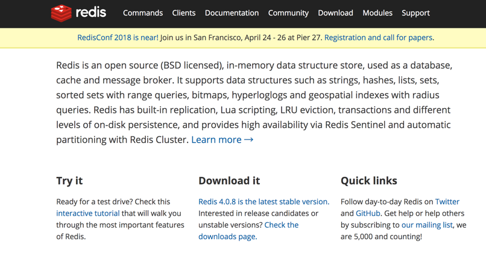This screenshot has width=486, height=256.
Task: Open 'Registration and call for papers' link
Action: click(378, 37)
